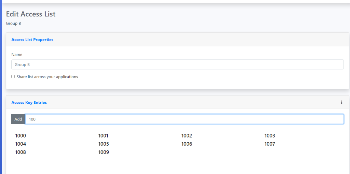Screen dimensions: 350x174
Task: Select the Access List Properties header
Action: pyautogui.click(x=32, y=40)
